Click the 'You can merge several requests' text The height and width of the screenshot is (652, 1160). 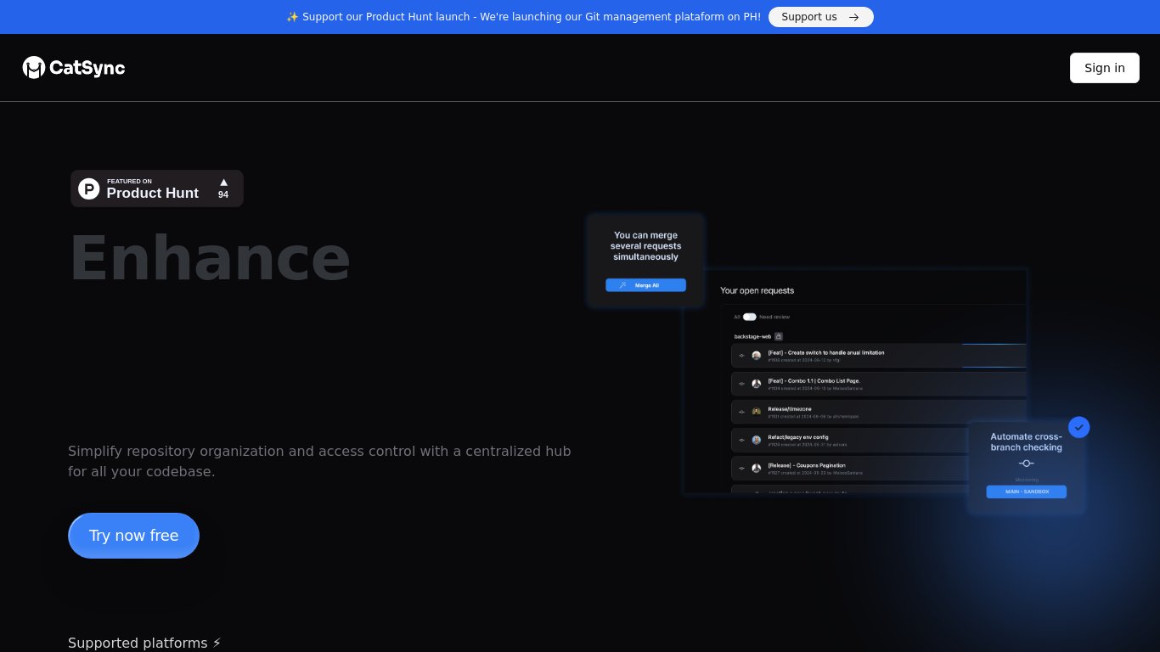[x=645, y=246]
